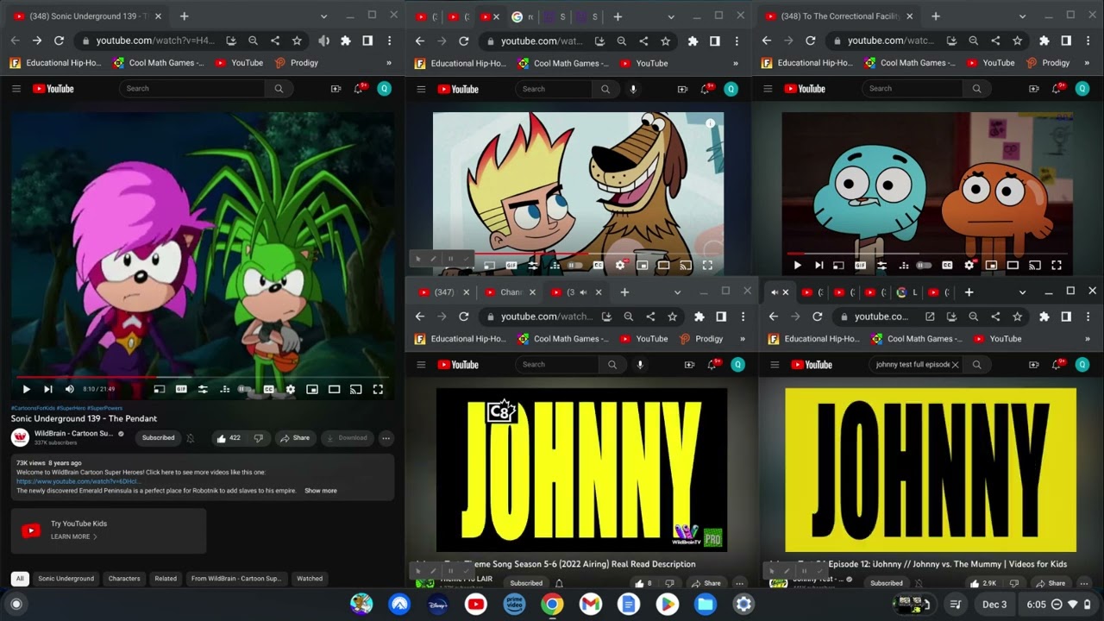Enter fullscreen in Sonic Underground player
The image size is (1104, 621).
(378, 389)
